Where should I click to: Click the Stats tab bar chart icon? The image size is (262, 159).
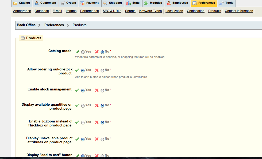pyautogui.click(x=129, y=3)
